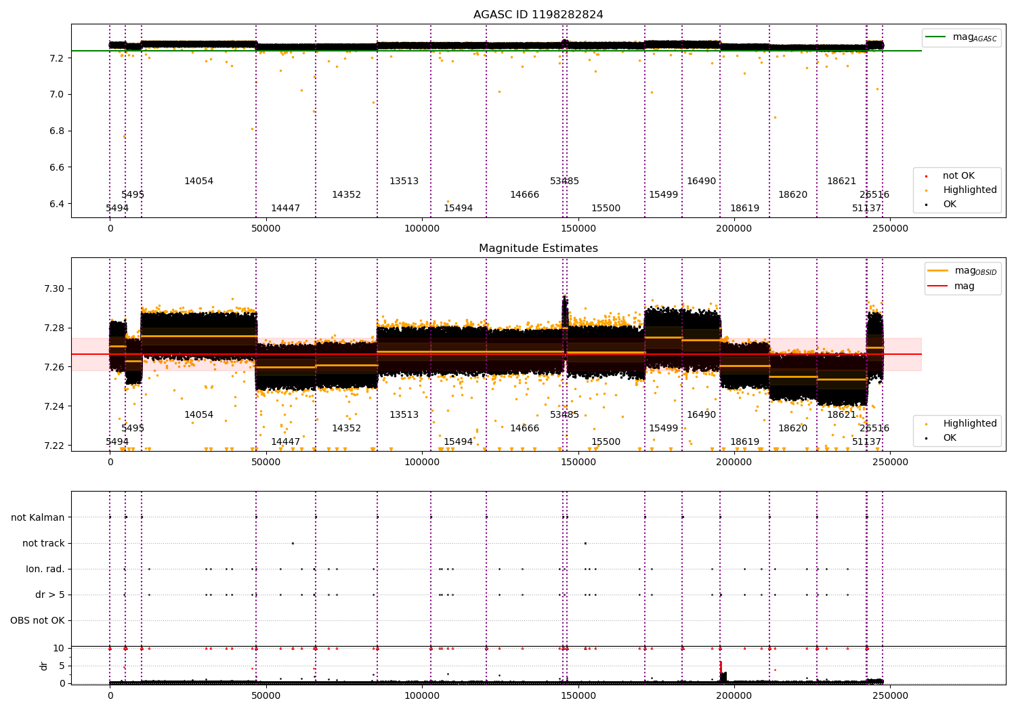The width and height of the screenshot is (1016, 711).
Task: Click y-axis tick "7.24" on Magnitude Estimates plot
Action: click(54, 407)
